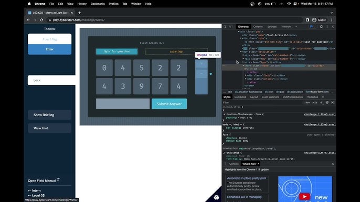Open a new Chrome tab
This screenshot has width=360, height=202.
click(79, 13)
